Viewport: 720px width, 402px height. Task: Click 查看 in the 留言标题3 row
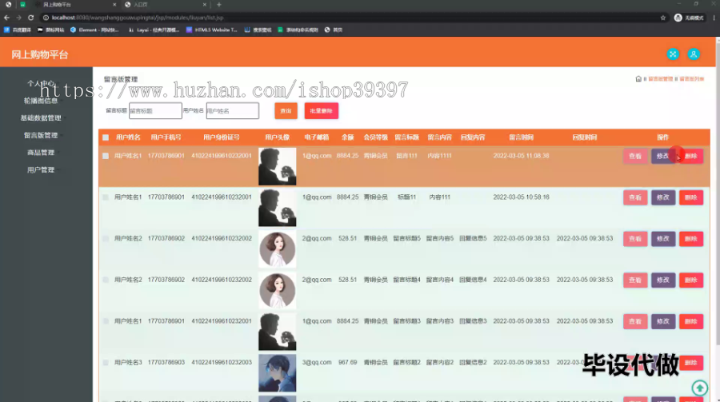tap(635, 321)
